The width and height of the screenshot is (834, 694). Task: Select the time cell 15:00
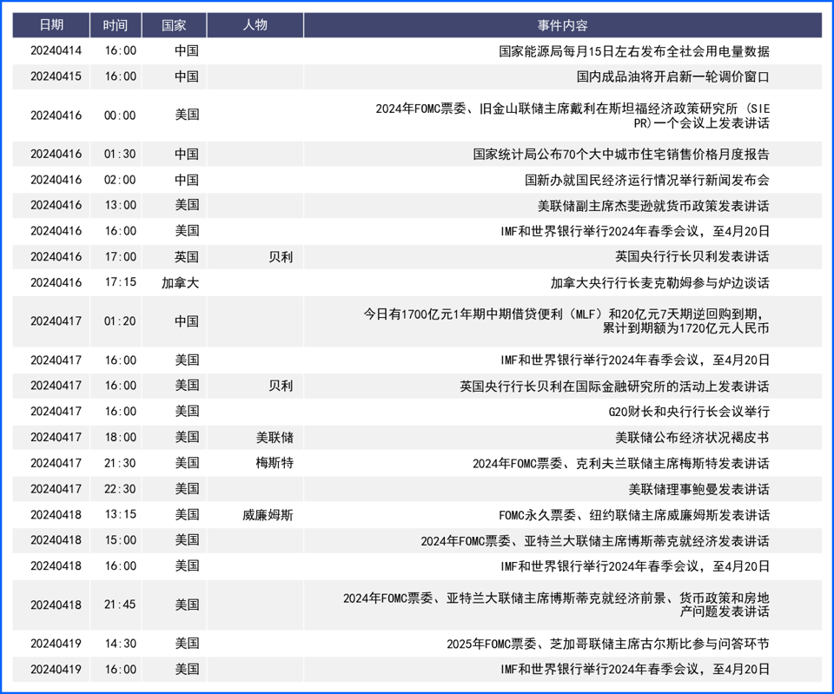(x=120, y=540)
